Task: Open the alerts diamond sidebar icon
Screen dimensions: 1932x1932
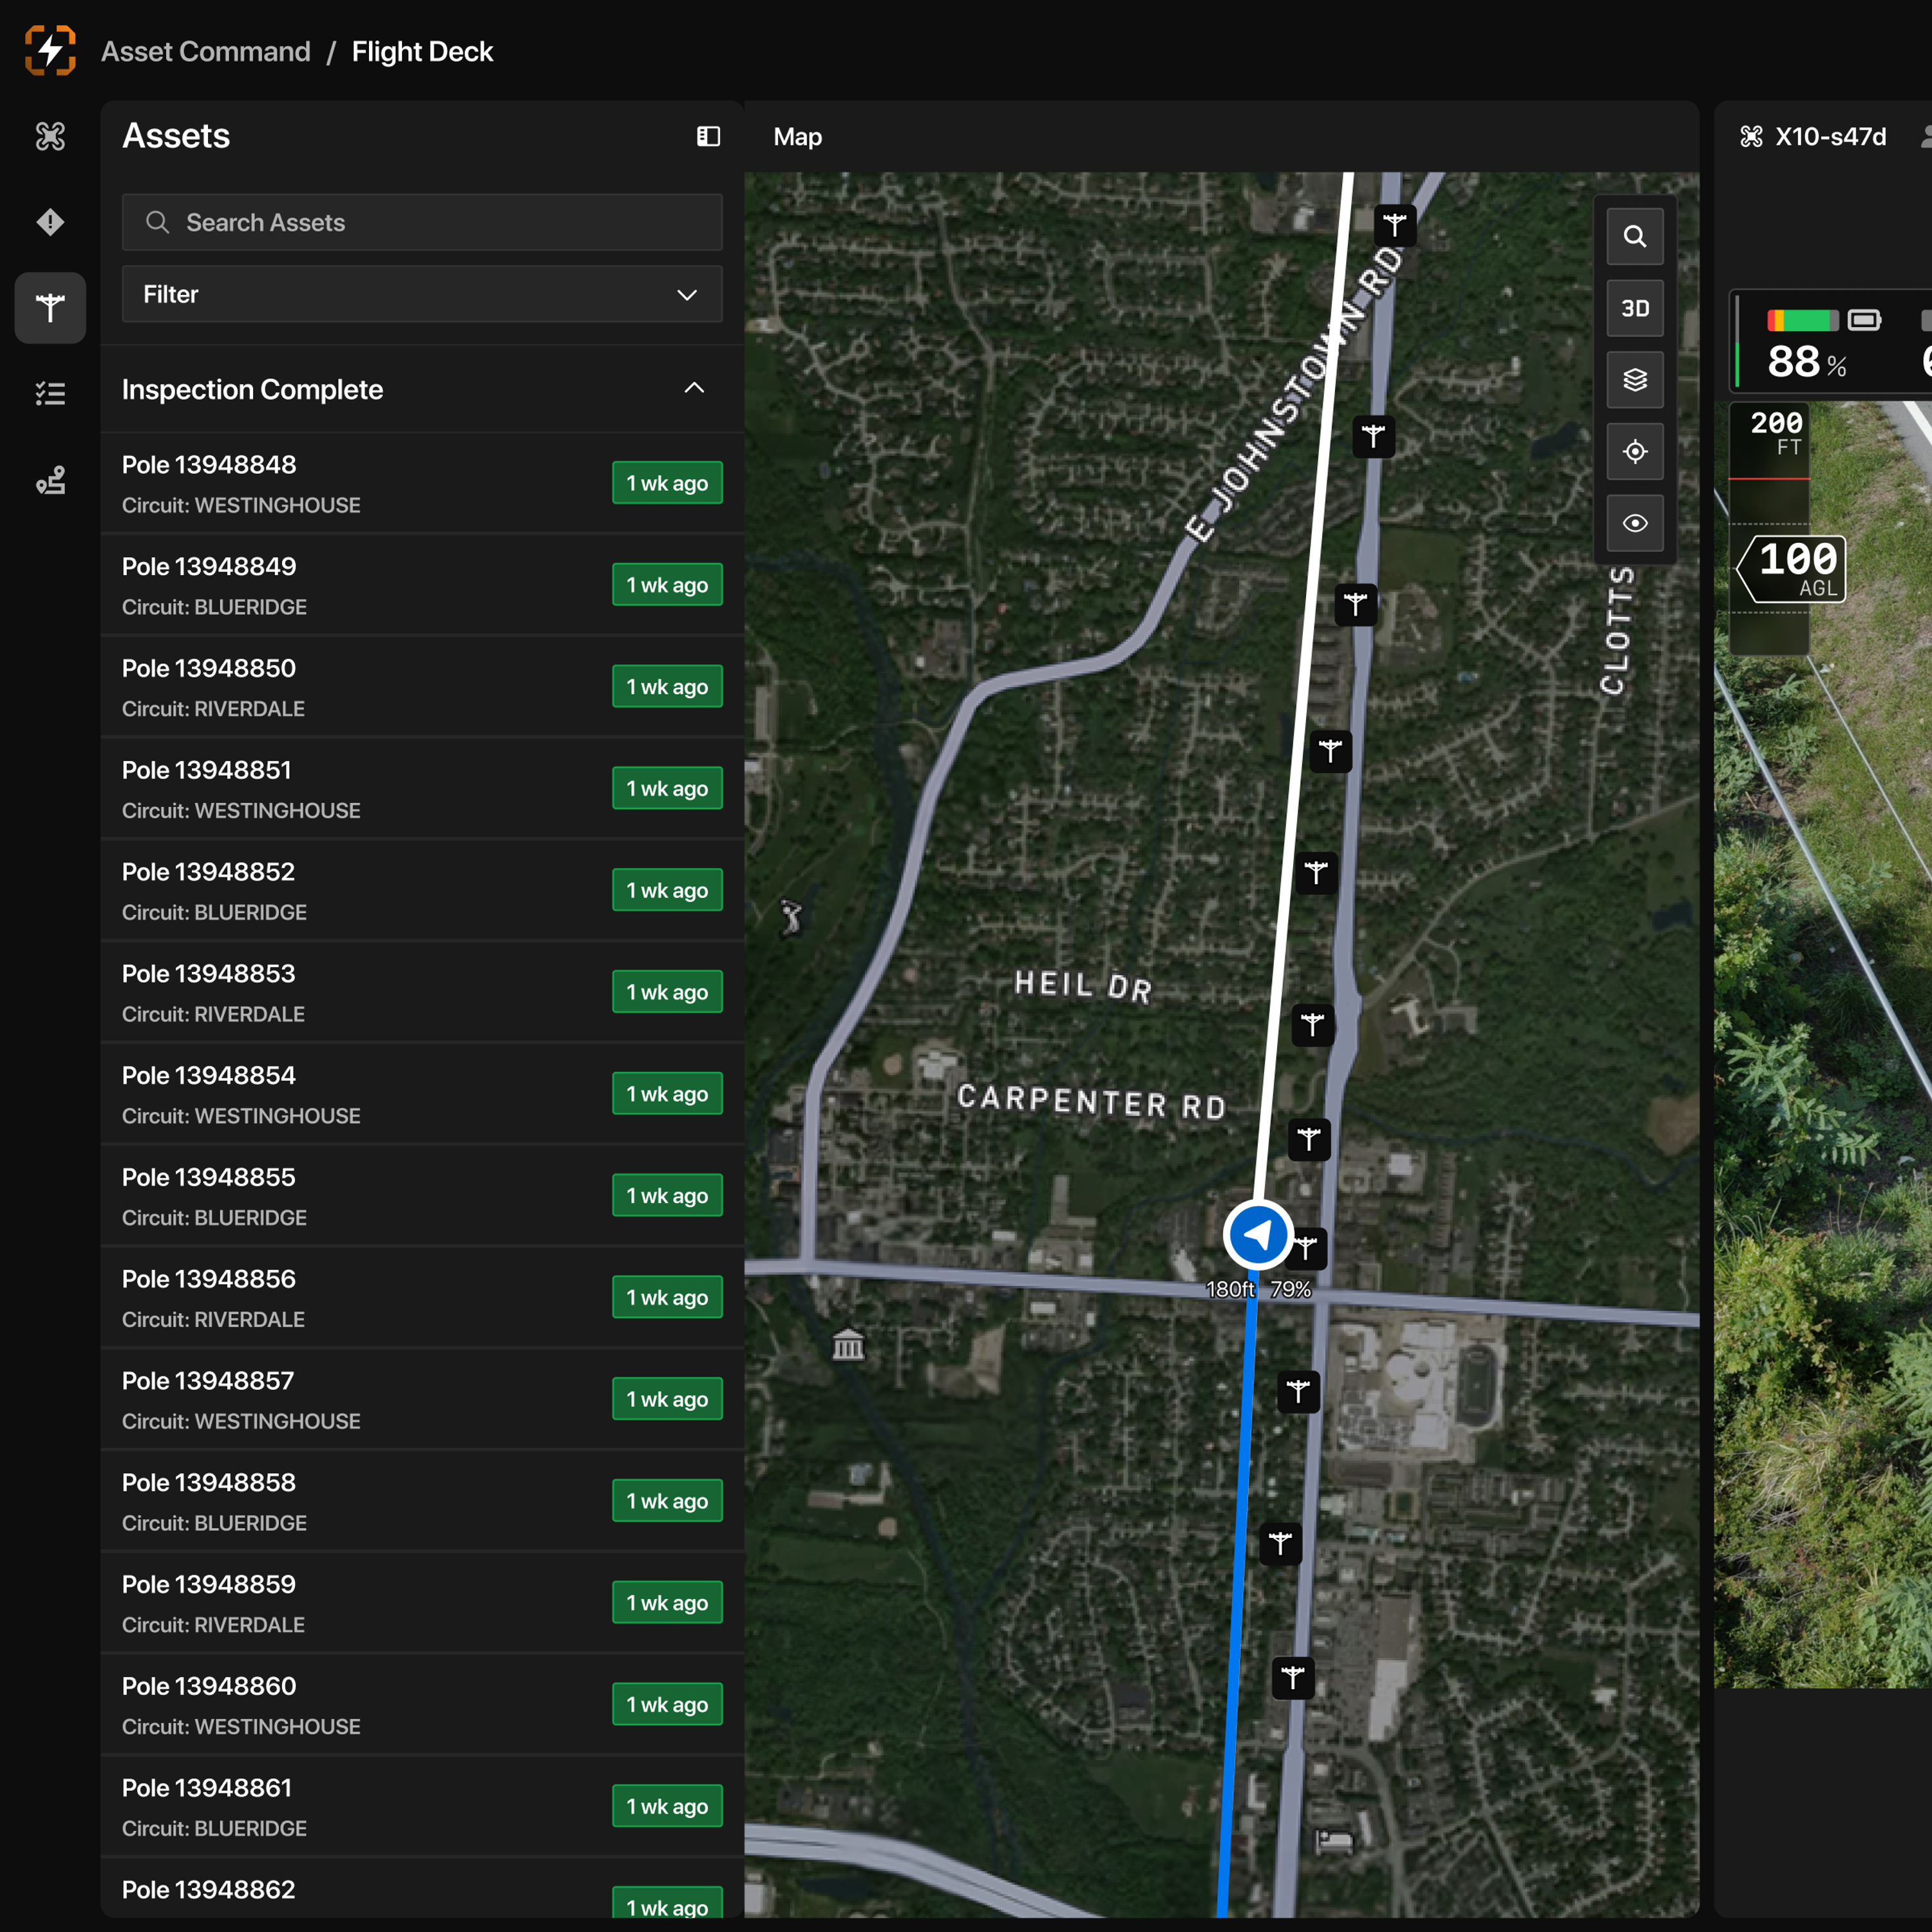Action: [50, 221]
